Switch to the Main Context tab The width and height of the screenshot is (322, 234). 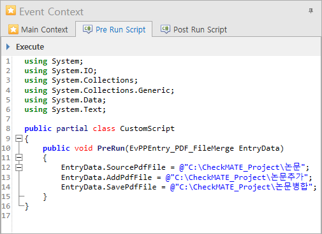(38, 29)
